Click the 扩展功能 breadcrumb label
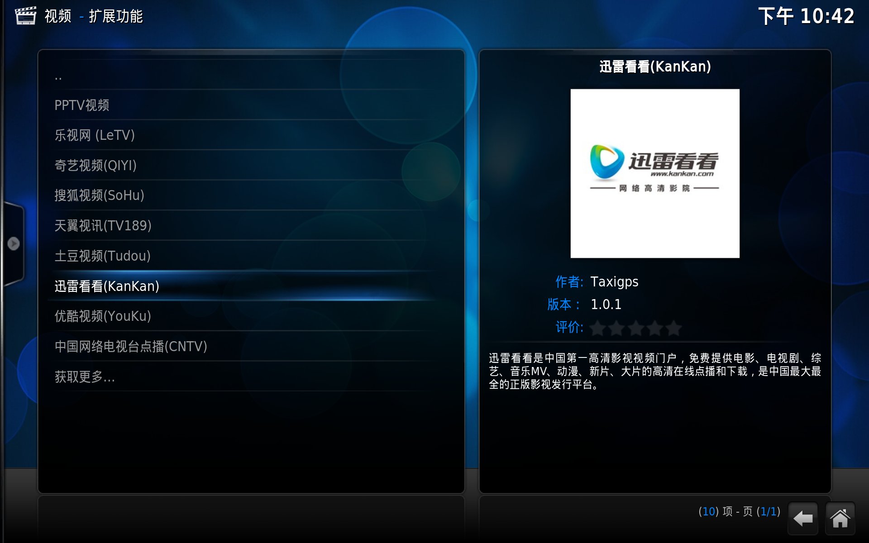 (x=116, y=16)
